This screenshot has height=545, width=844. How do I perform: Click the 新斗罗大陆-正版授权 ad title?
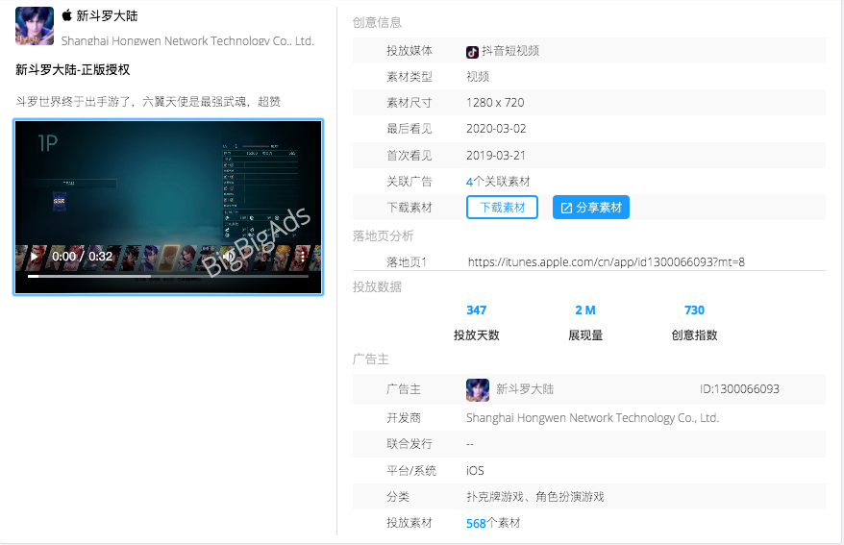(x=73, y=69)
